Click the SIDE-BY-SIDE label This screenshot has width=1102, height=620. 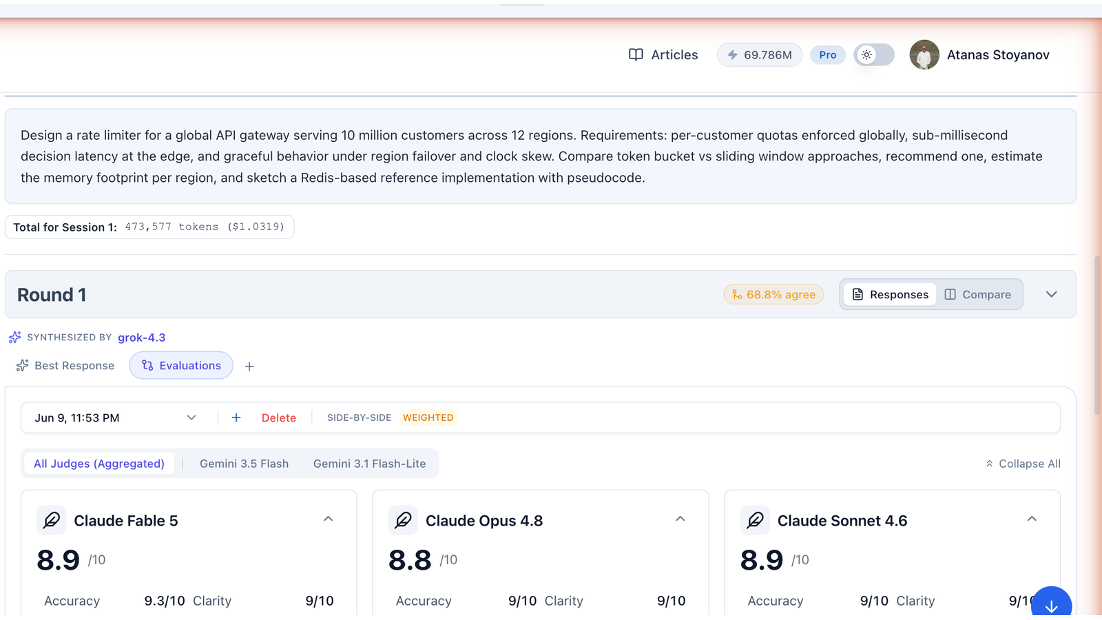(x=359, y=417)
